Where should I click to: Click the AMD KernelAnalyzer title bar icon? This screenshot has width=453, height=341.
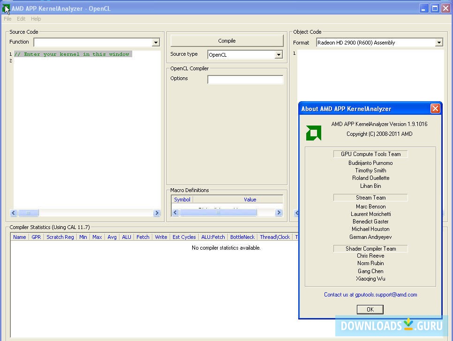[6, 8]
